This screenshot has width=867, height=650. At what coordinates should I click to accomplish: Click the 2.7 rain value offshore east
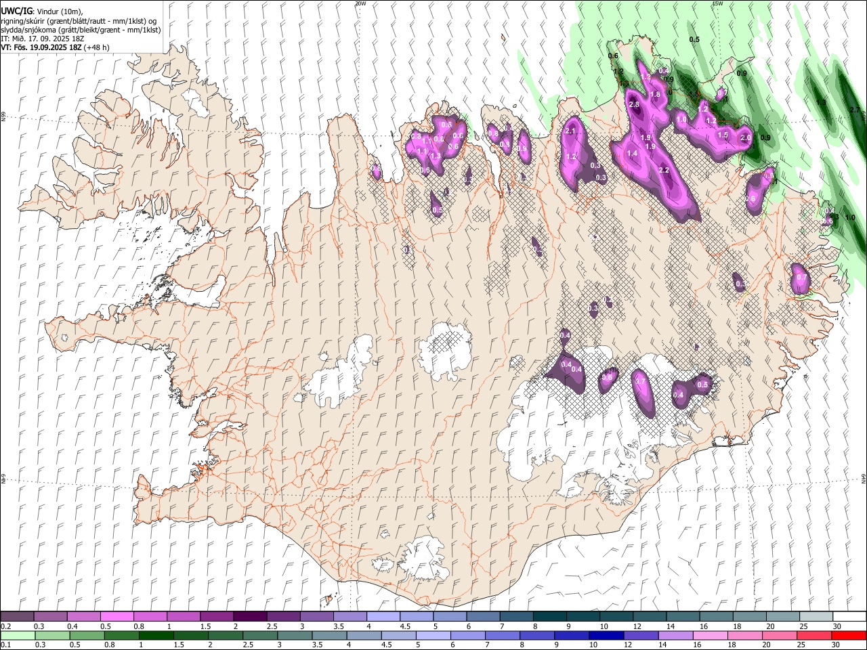854,110
